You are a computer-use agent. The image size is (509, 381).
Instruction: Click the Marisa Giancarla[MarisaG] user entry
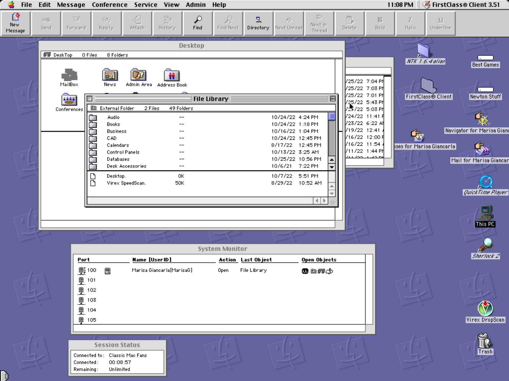(162, 270)
